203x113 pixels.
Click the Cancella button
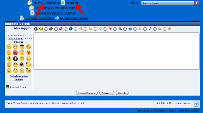click(122, 93)
